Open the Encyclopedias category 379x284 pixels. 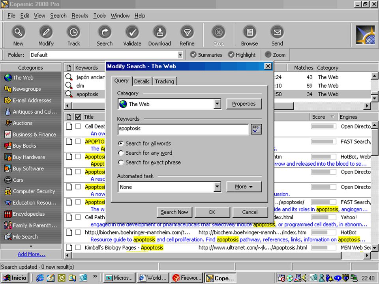click(x=24, y=214)
